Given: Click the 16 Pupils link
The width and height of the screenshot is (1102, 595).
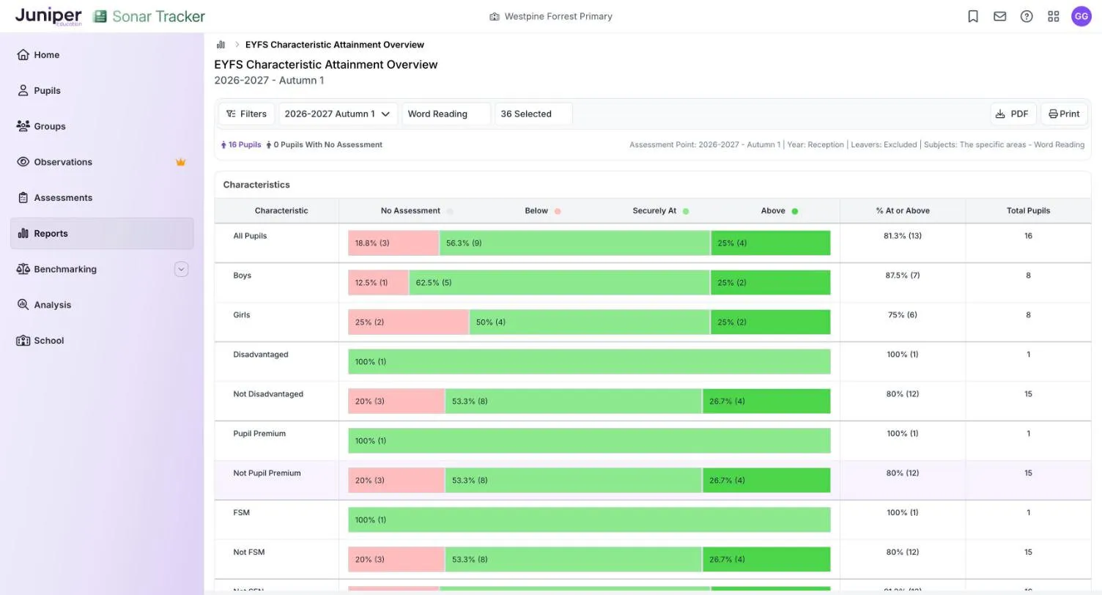Looking at the screenshot, I should pyautogui.click(x=241, y=144).
